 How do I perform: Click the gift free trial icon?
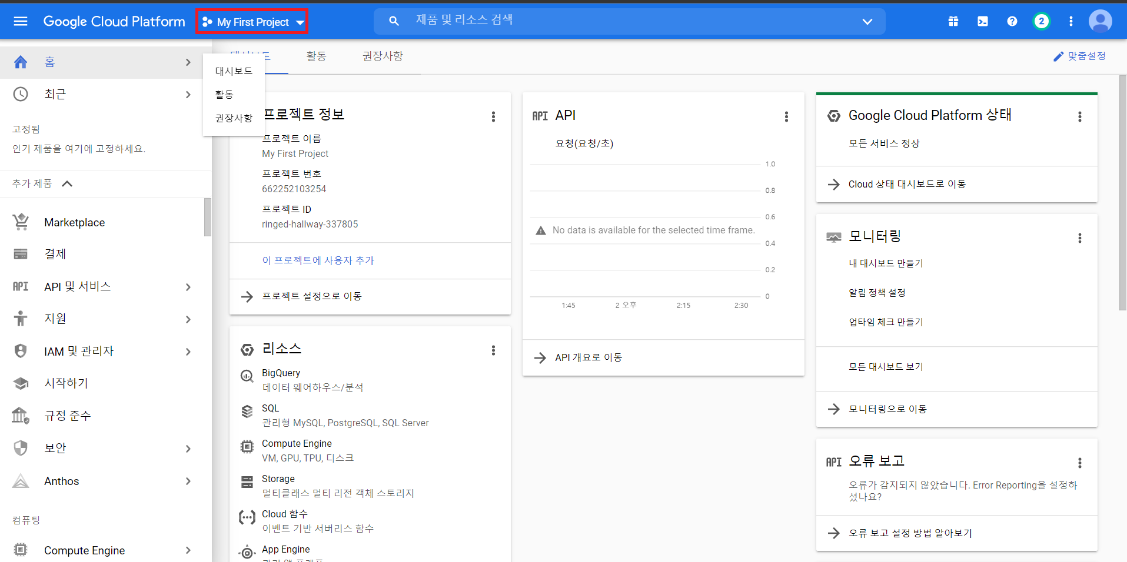click(x=953, y=22)
